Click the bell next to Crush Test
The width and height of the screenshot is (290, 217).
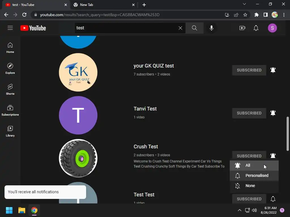click(273, 156)
